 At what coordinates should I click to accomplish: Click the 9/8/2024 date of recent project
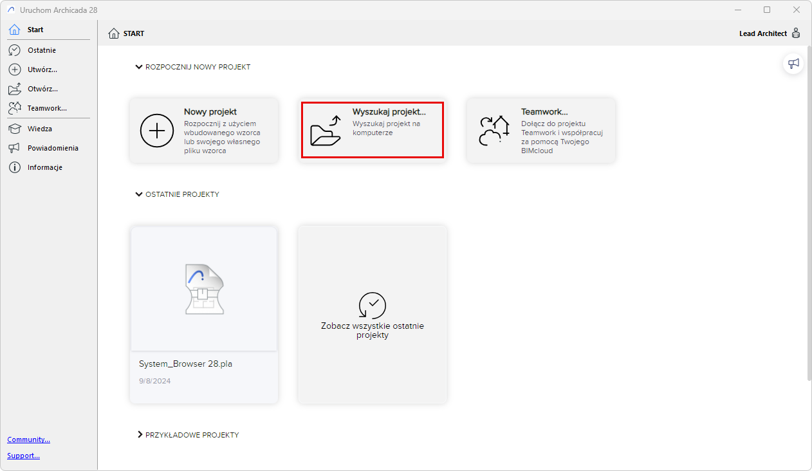point(155,381)
